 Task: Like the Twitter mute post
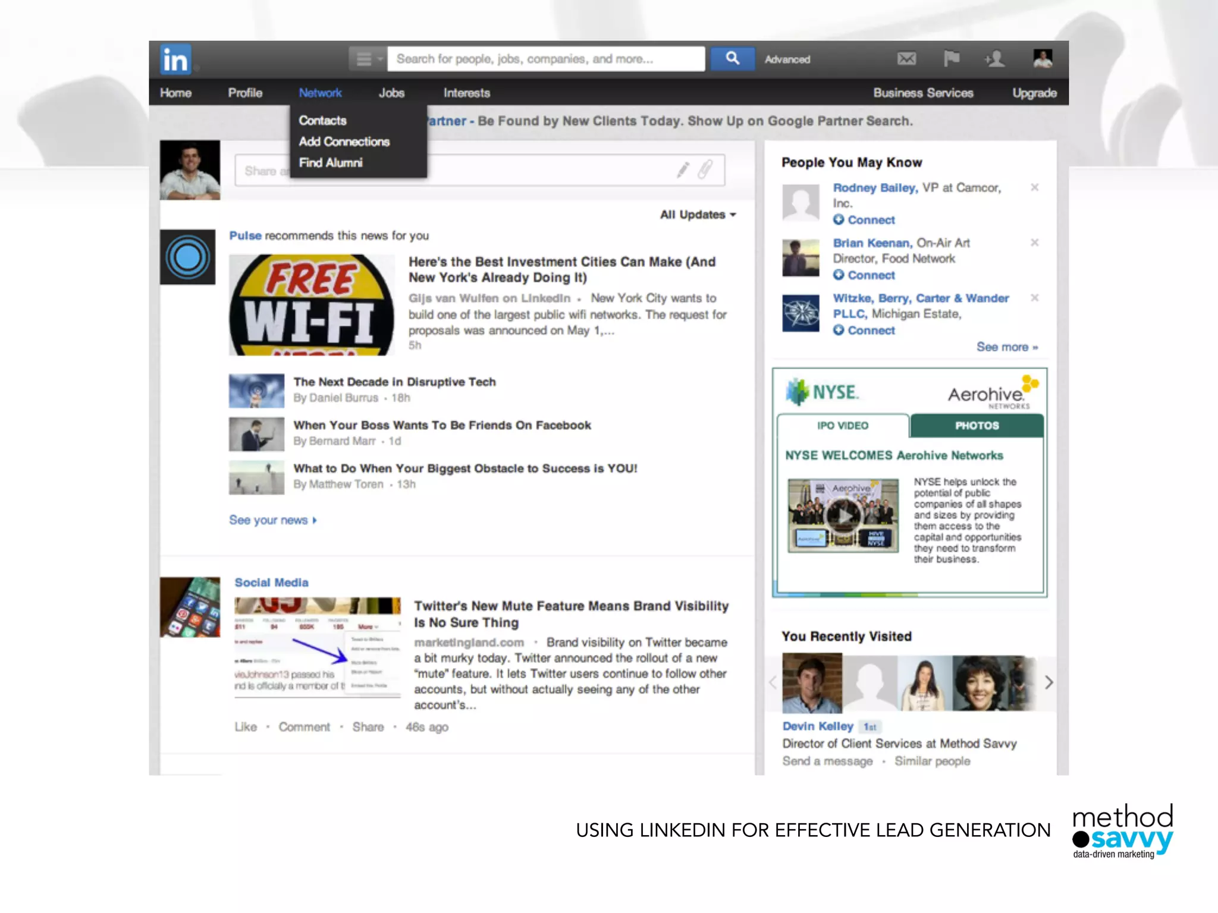(246, 727)
